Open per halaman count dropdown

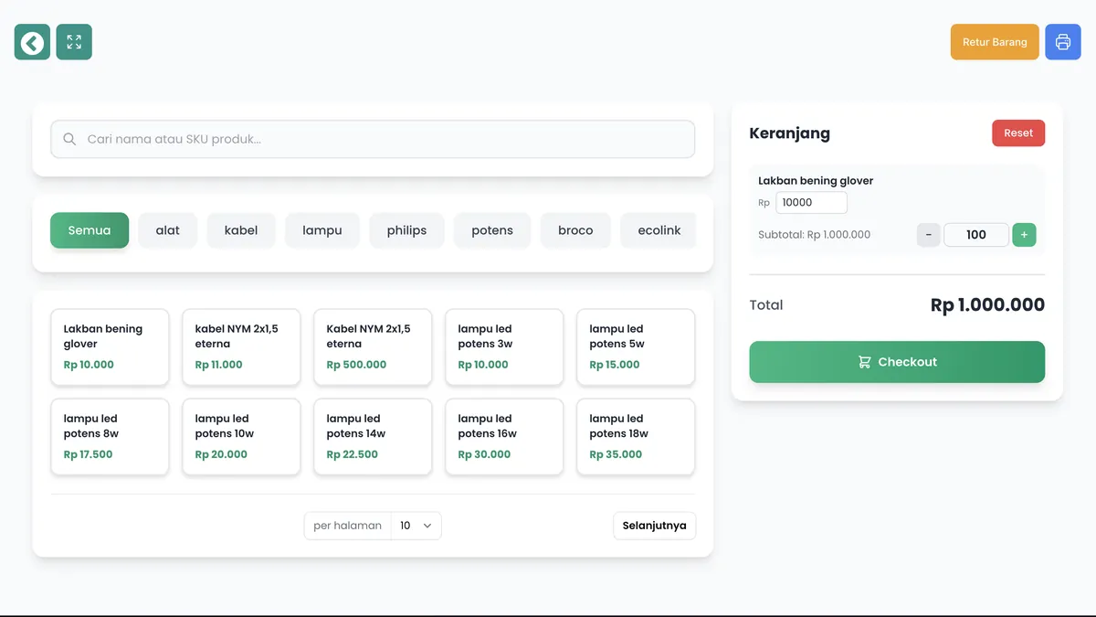[416, 526]
